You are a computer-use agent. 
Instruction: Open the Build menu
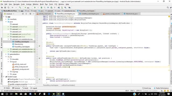[42, 4]
